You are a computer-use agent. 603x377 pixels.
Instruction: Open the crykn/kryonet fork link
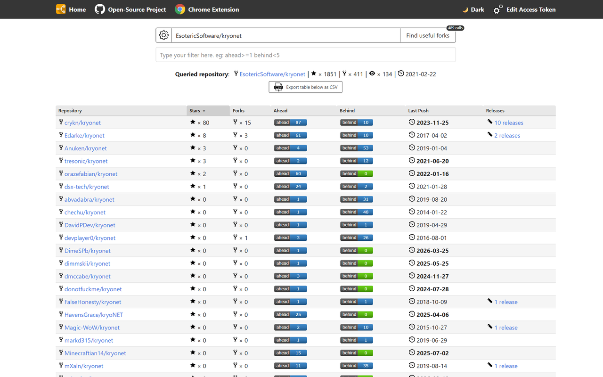point(82,123)
